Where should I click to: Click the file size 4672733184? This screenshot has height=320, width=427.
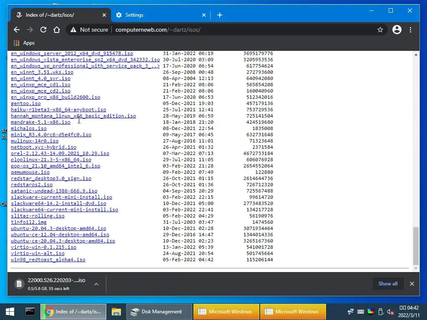(258, 154)
